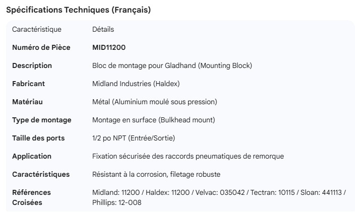Click the 'Spécifications Techniques (Français)' heading
The image size is (358, 213).
tap(78, 10)
